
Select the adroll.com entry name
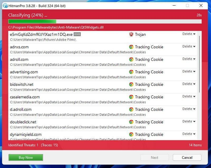(19, 60)
